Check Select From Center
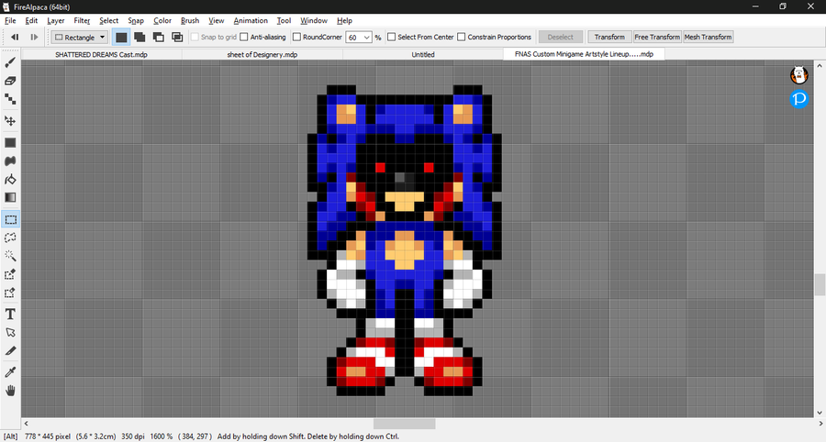Image resolution: width=826 pixels, height=442 pixels. tap(391, 37)
